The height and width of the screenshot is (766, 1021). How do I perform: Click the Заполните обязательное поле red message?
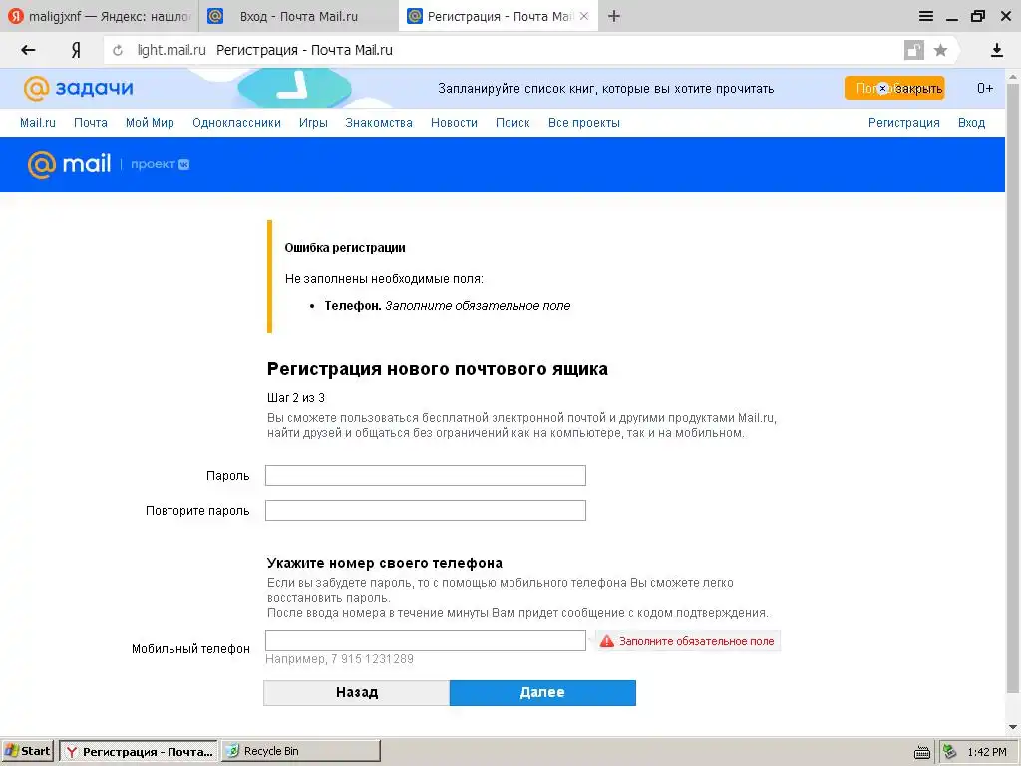[x=696, y=641]
